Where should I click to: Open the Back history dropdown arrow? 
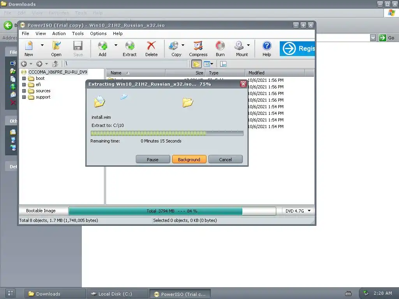tap(31, 64)
